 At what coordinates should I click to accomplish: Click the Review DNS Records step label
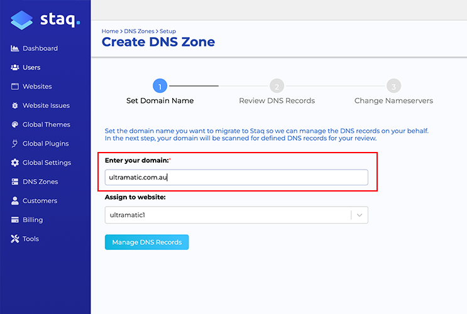(x=277, y=100)
